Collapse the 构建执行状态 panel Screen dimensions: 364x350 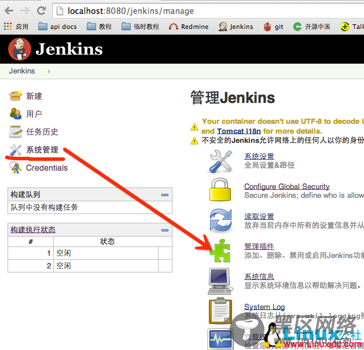click(165, 230)
